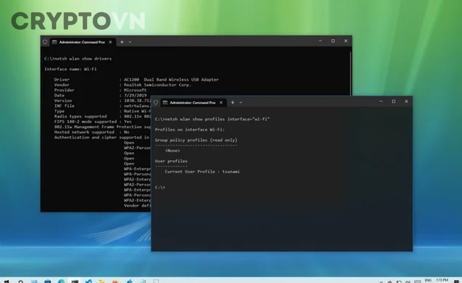Click the 'Realtek Semiconductor Corp.' vendor value
This screenshot has height=283, width=462.
click(158, 85)
